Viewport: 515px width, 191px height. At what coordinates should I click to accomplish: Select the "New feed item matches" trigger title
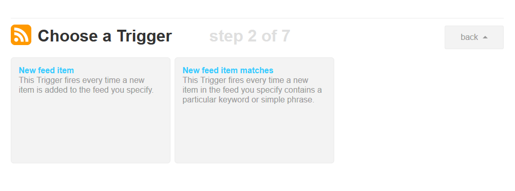coord(228,70)
